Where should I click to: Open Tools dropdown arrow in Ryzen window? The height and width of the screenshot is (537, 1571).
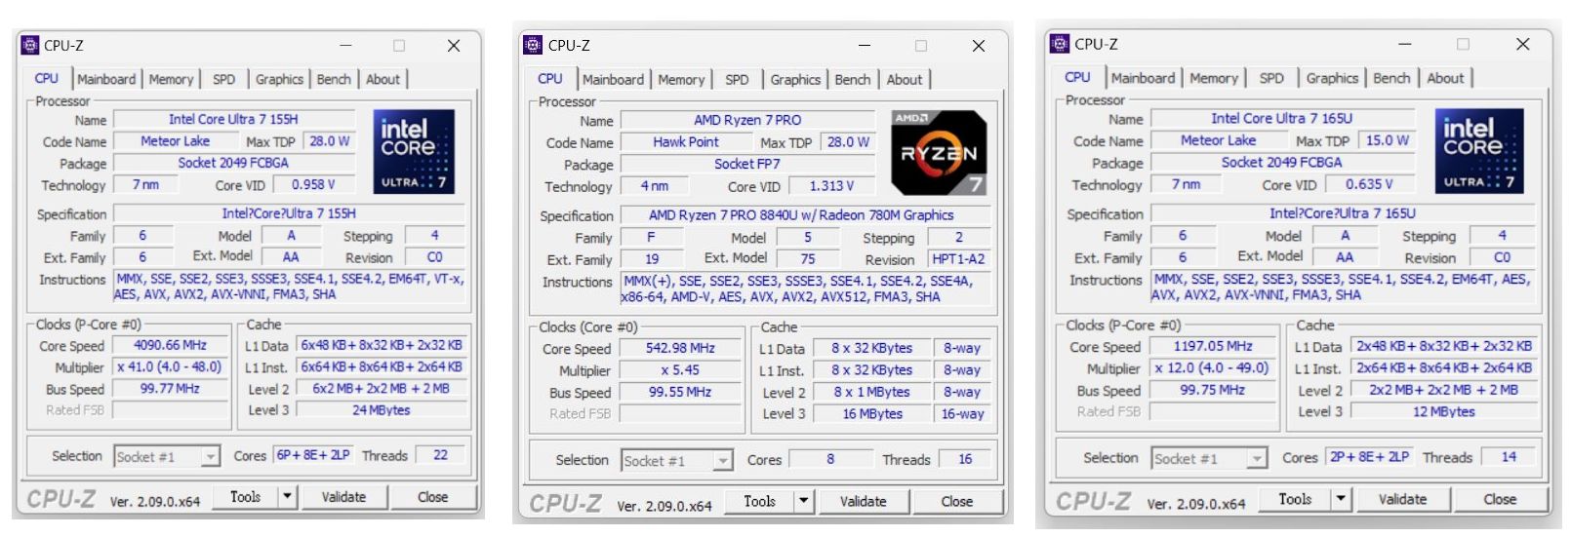804,501
